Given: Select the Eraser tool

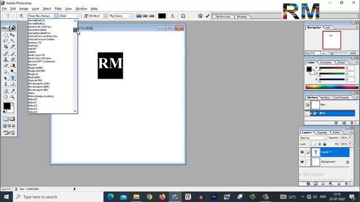Looking at the screenshot, I should [6, 66].
